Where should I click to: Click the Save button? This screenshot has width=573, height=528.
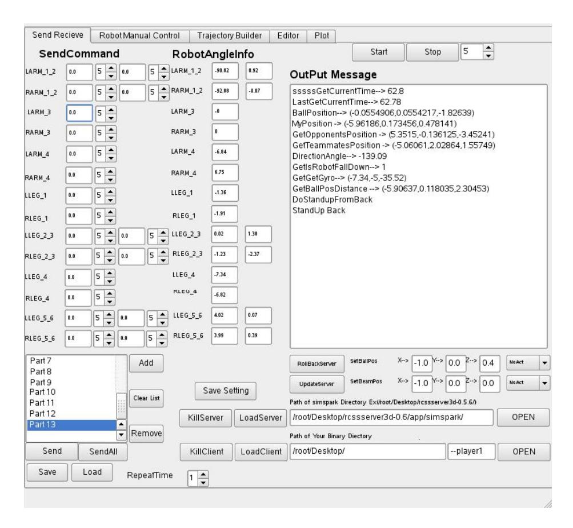coord(47,472)
